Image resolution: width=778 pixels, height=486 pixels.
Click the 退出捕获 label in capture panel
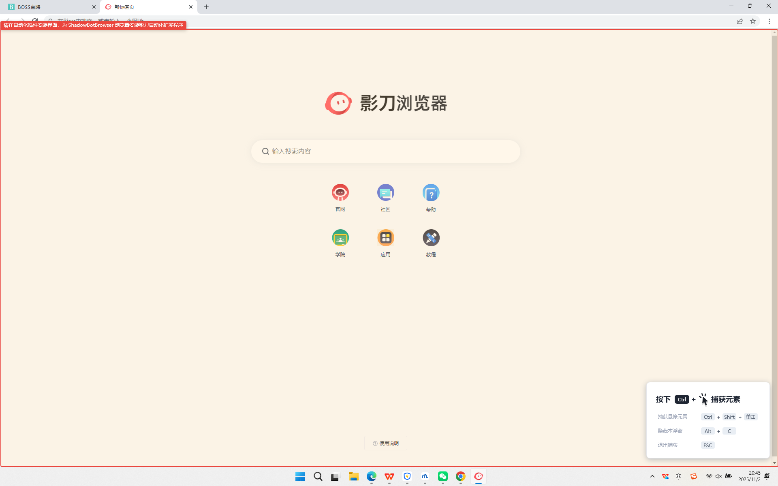point(668,445)
